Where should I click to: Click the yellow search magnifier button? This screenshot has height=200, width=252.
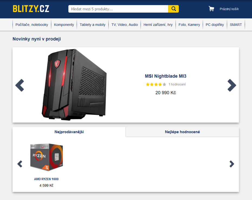[x=173, y=9]
